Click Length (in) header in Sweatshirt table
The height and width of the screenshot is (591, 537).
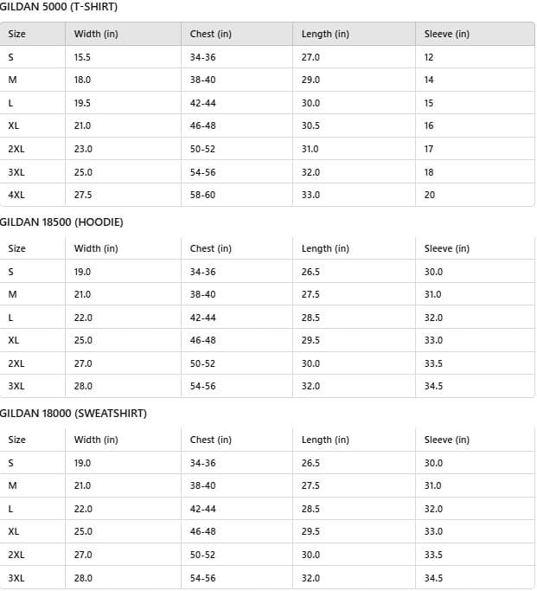pos(325,440)
